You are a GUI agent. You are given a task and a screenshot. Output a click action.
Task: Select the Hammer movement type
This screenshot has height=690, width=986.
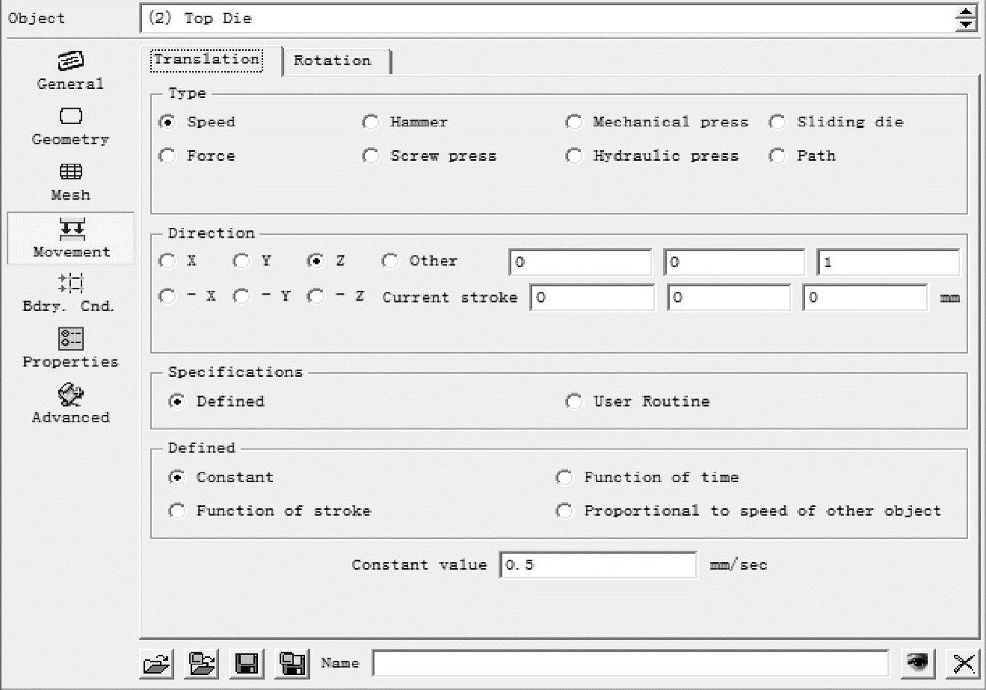click(x=371, y=122)
